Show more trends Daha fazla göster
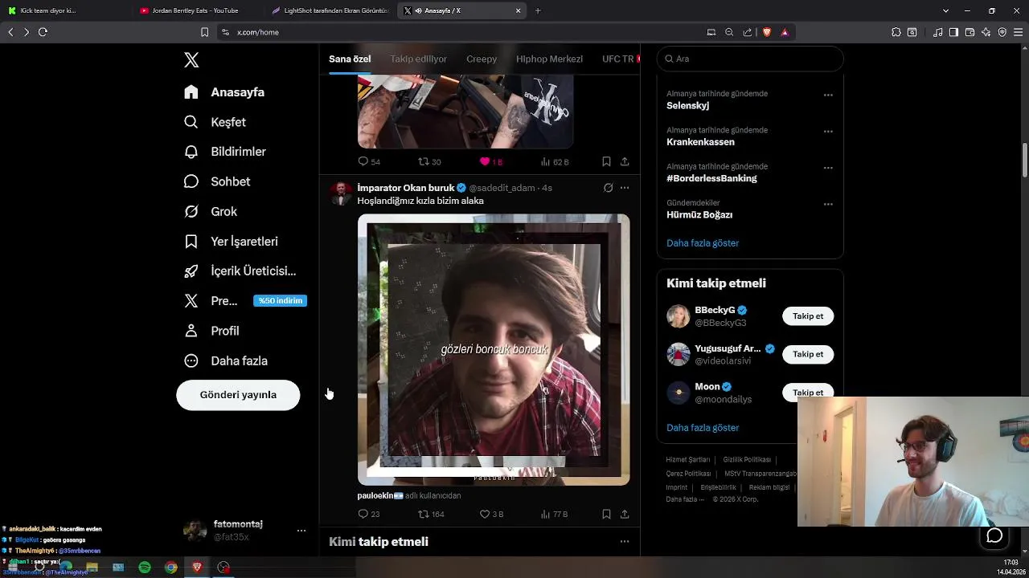Image resolution: width=1029 pixels, height=578 pixels. click(x=703, y=243)
